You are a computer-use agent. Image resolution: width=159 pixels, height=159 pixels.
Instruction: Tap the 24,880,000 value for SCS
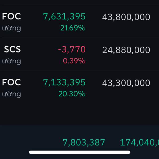tap(126, 50)
